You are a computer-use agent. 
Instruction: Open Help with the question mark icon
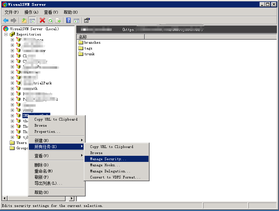click(69, 21)
